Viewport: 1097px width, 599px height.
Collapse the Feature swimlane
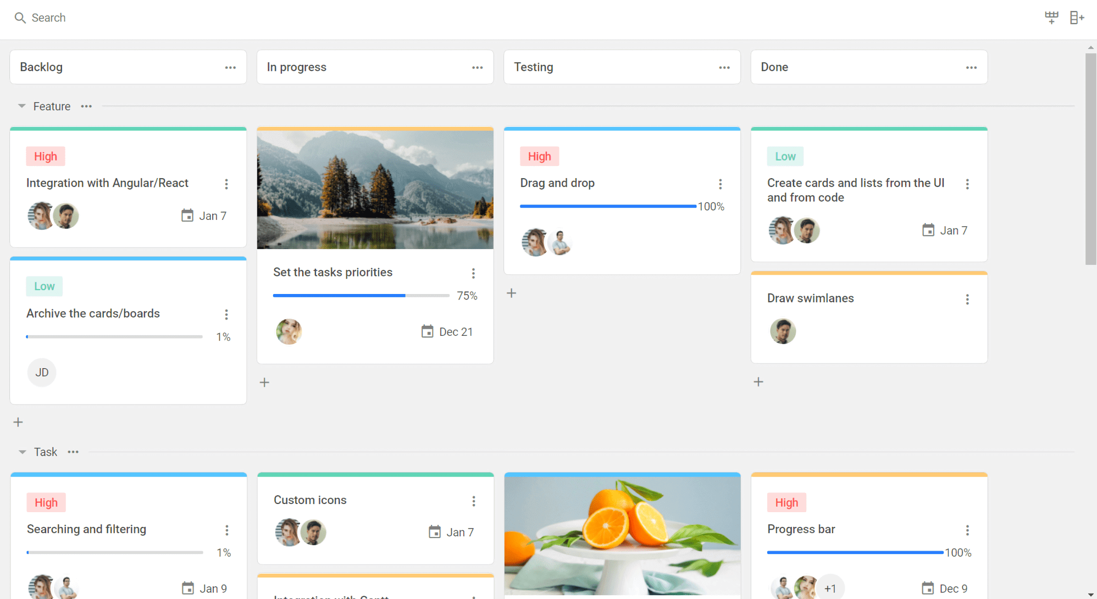click(22, 106)
